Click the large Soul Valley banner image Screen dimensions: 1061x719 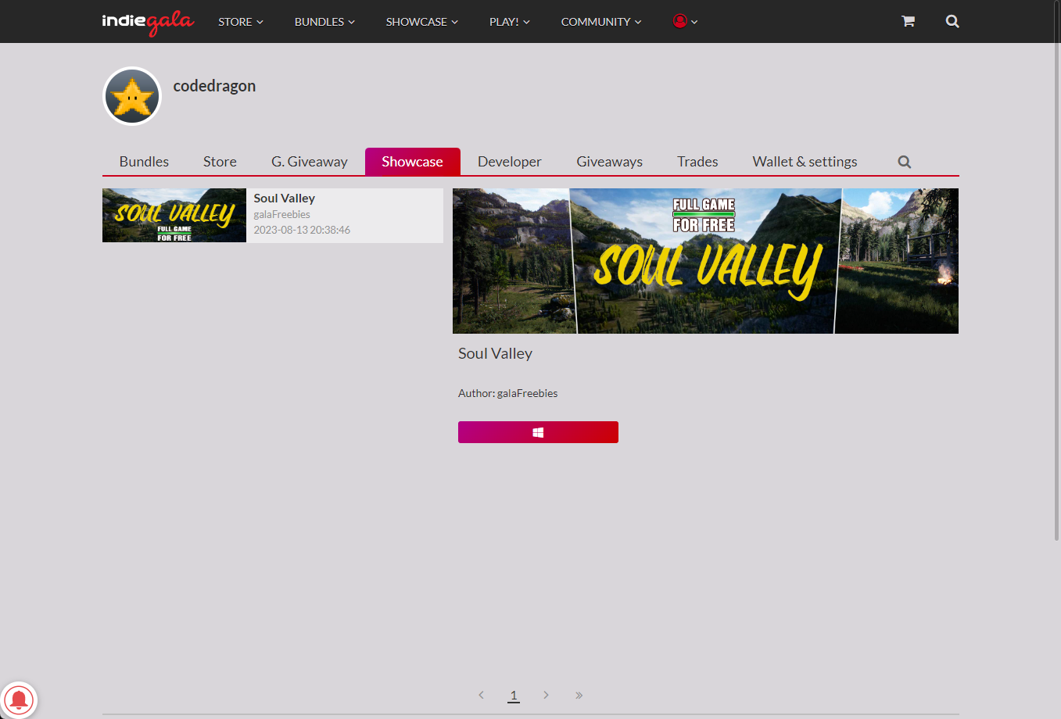(705, 261)
